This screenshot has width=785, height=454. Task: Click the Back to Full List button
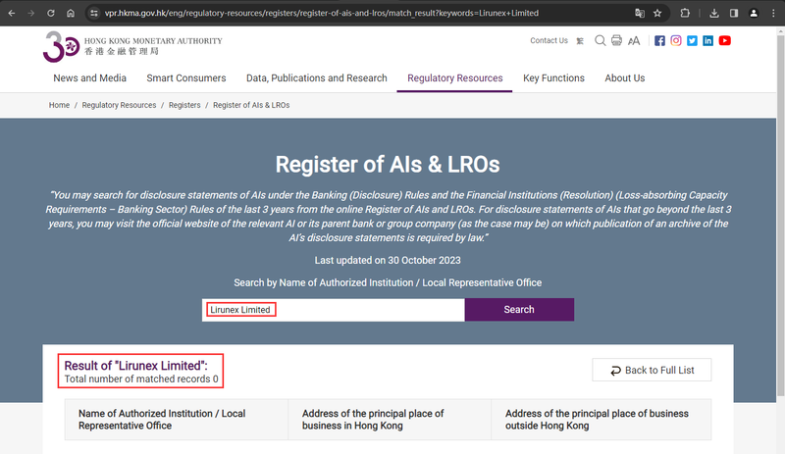point(652,370)
